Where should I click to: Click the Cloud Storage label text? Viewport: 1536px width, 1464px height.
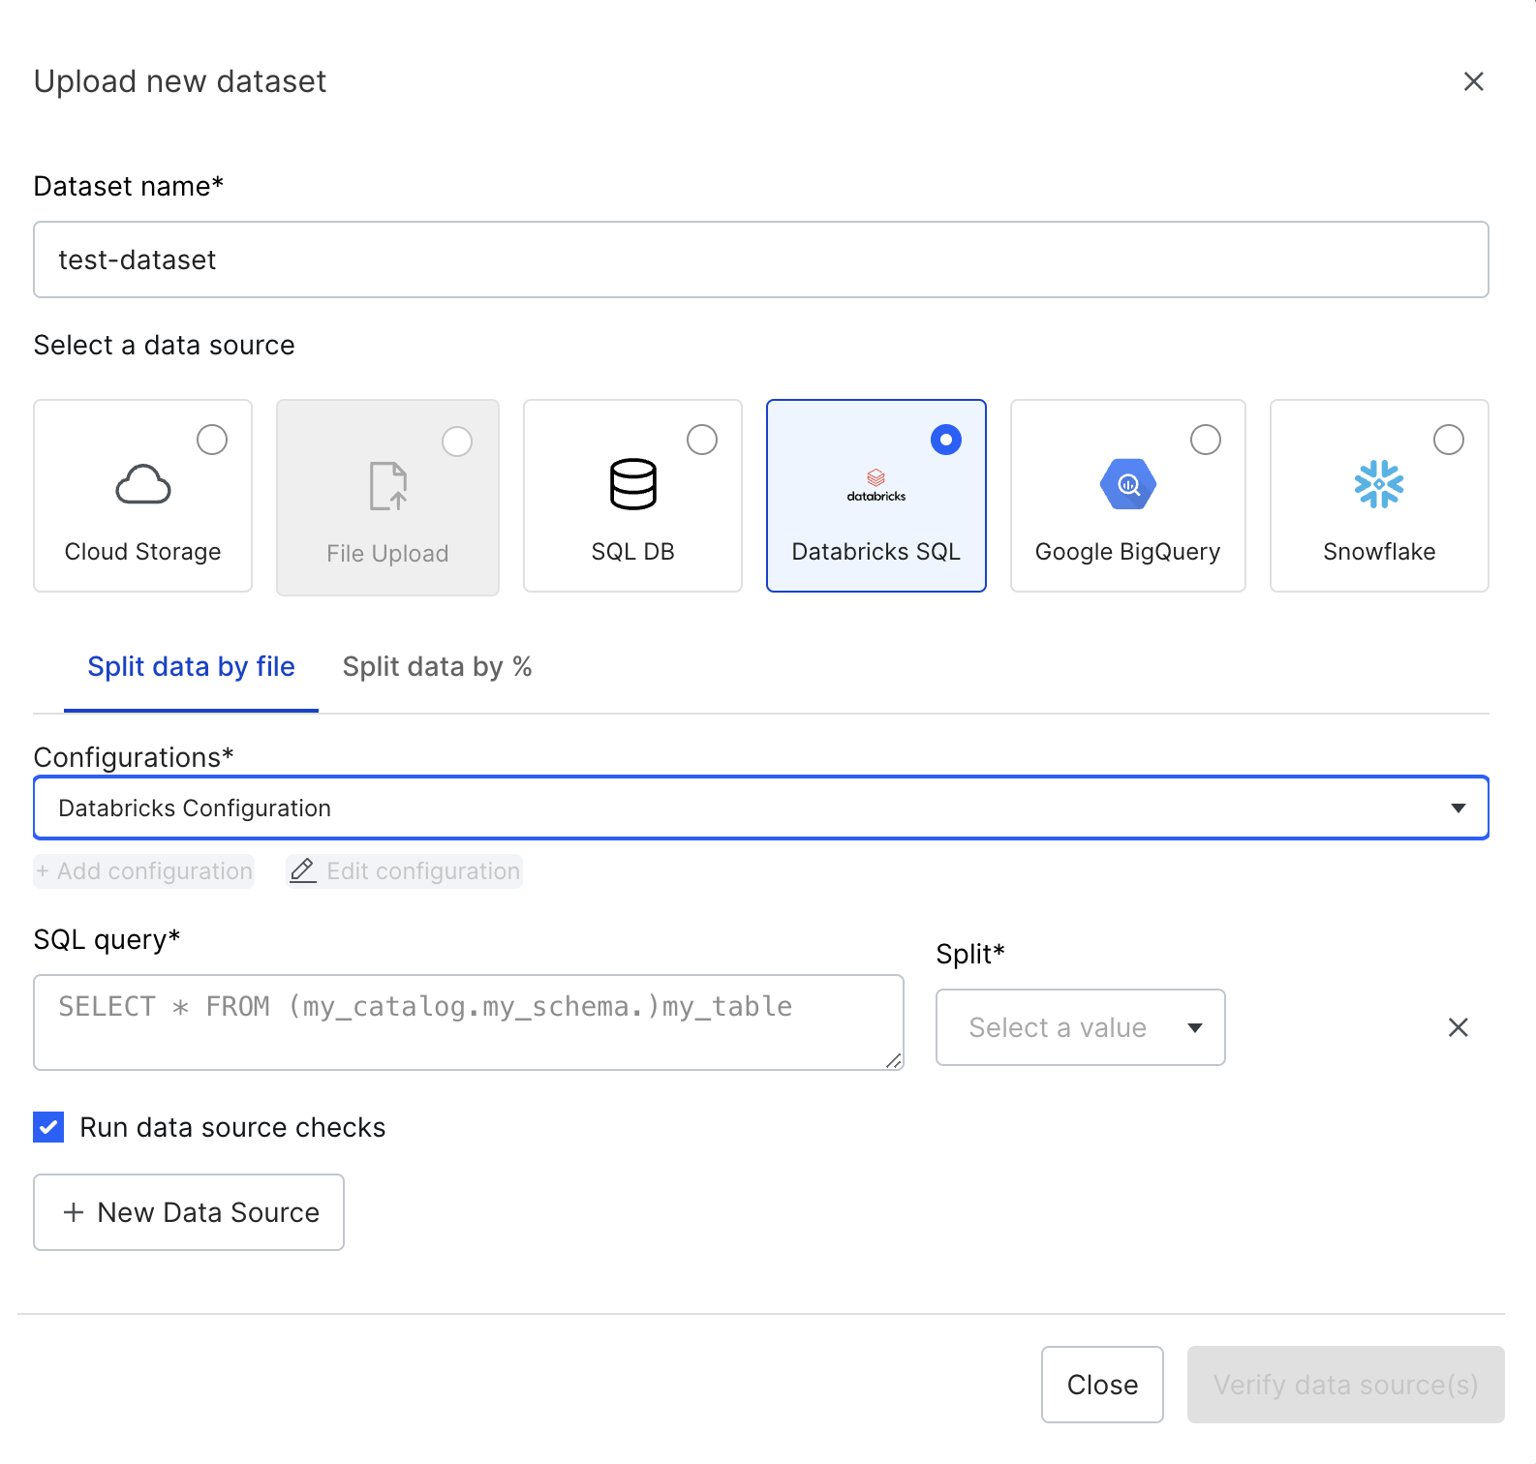tap(142, 552)
